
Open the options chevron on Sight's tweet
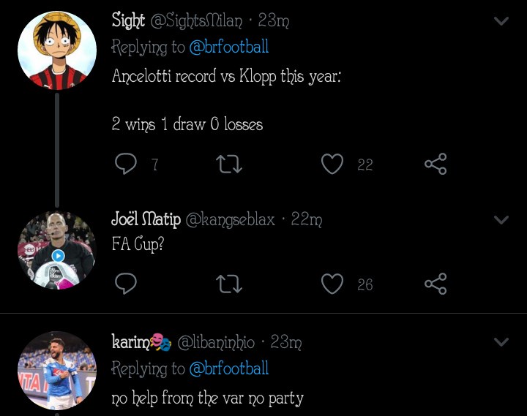click(501, 21)
